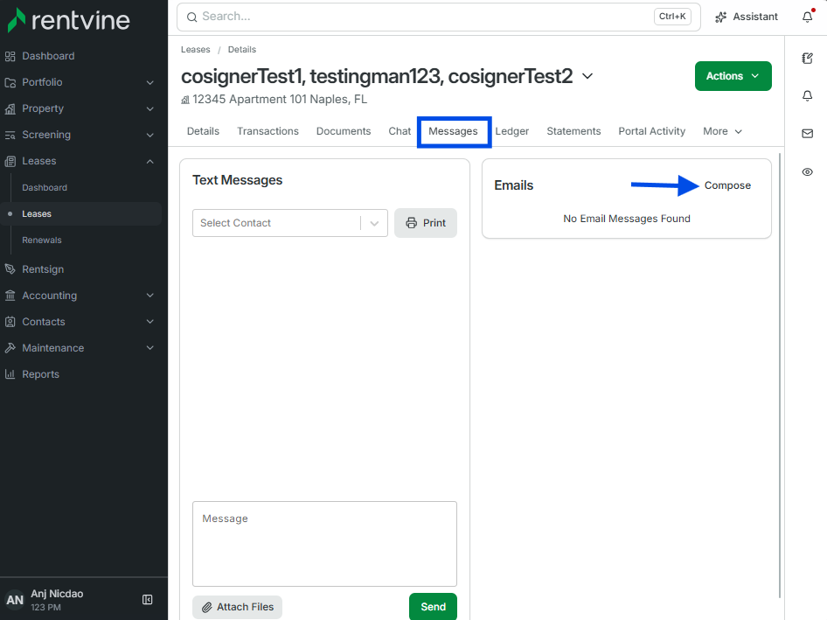
Task: Click Compose in the Emails panel
Action: pyautogui.click(x=727, y=185)
